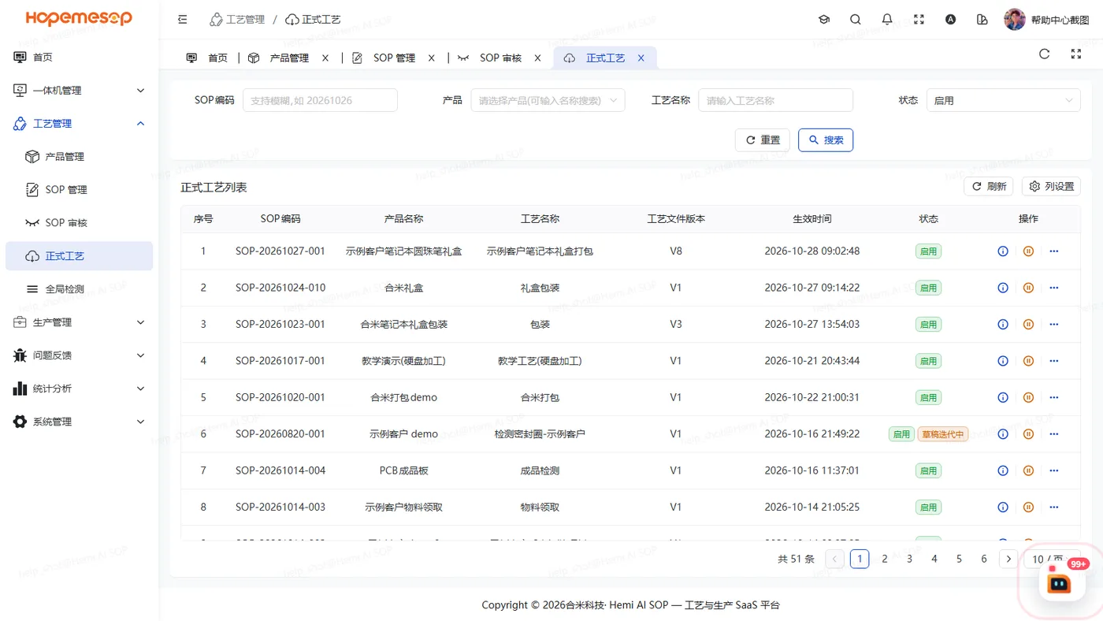Open 产品管理 in the sidebar
Viewport: 1103px width, 621px height.
point(80,157)
